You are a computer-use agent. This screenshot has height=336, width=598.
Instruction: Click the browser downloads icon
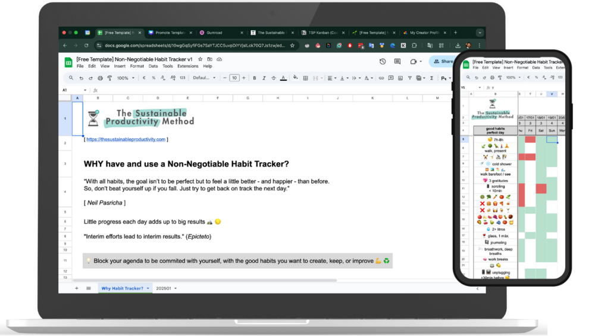coord(458,45)
